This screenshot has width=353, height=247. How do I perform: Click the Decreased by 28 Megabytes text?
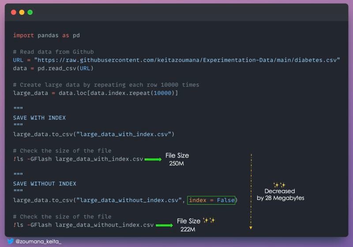click(x=280, y=195)
